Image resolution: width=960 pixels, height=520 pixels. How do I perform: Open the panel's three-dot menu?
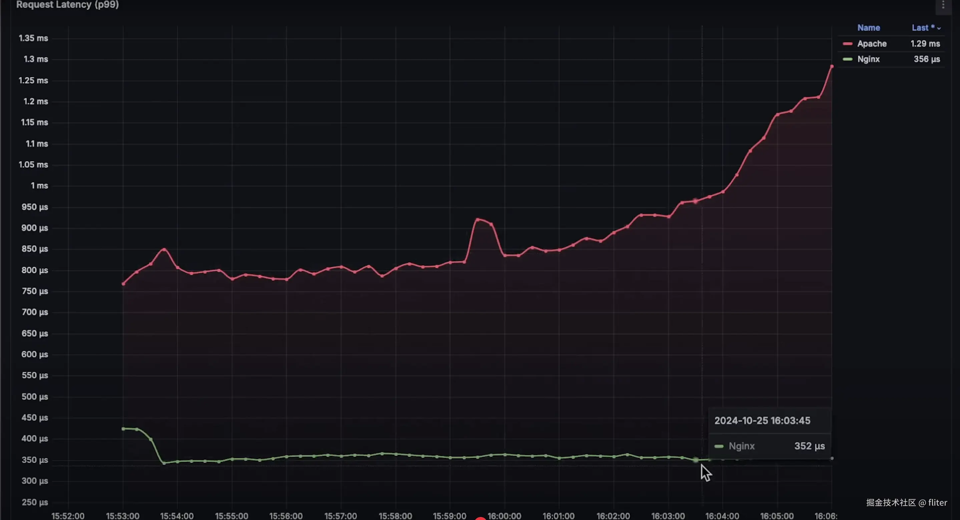click(943, 5)
